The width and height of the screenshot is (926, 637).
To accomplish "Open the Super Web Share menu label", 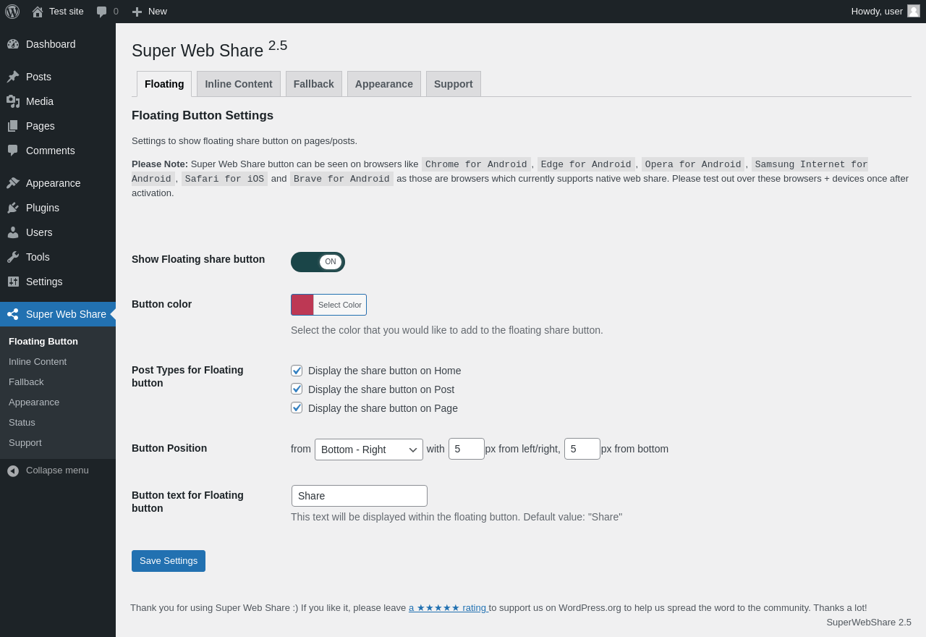I will [66, 314].
